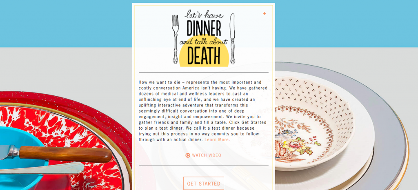
Task: Click the fork illustration in the logo
Action: (x=175, y=39)
